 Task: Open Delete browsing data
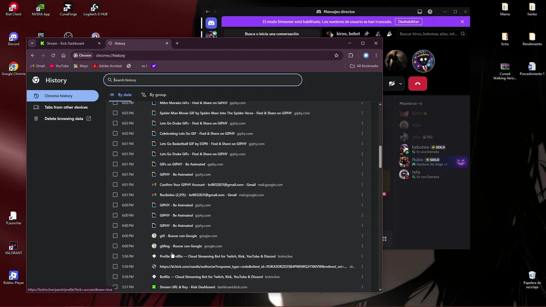point(62,119)
